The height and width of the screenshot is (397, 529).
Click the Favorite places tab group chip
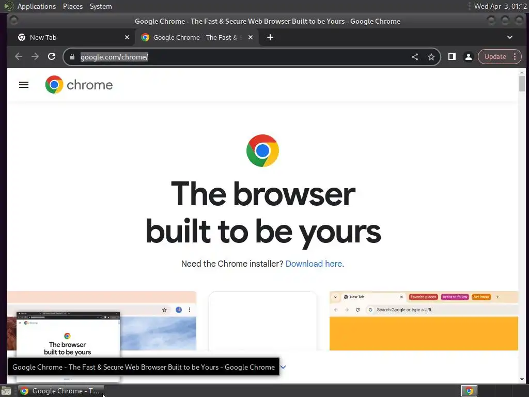pyautogui.click(x=424, y=297)
